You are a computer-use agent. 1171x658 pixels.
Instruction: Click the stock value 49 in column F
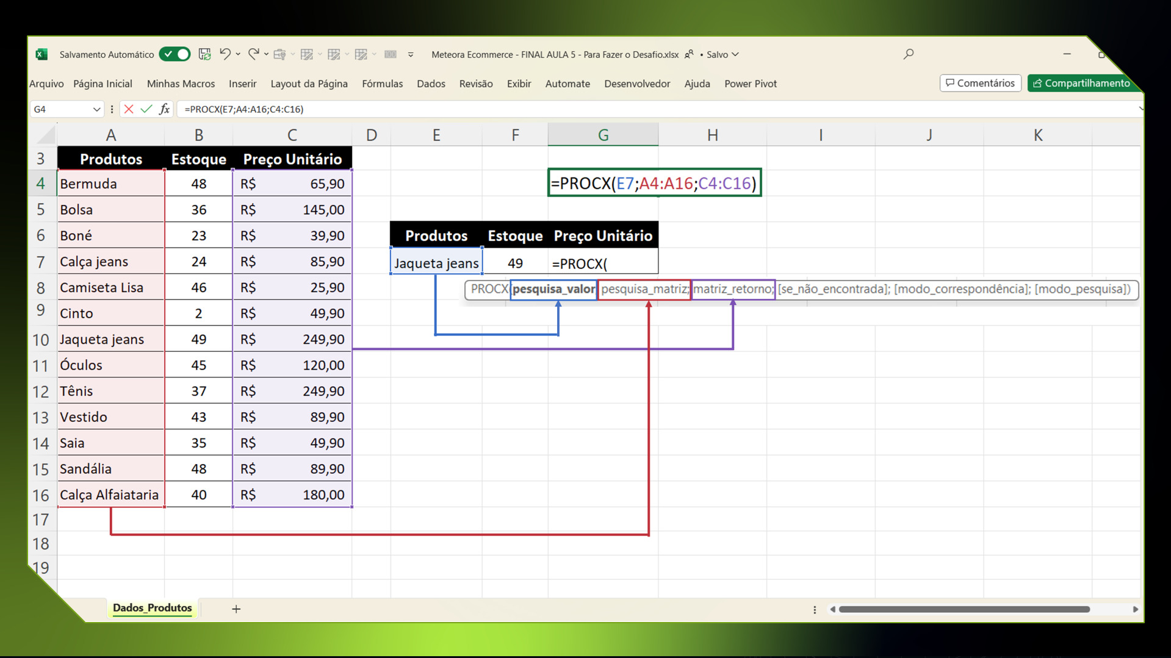coord(515,263)
